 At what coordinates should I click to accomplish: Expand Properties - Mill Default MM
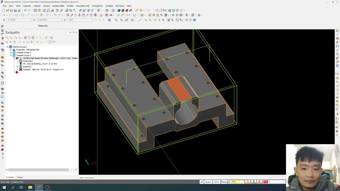tap(11, 50)
